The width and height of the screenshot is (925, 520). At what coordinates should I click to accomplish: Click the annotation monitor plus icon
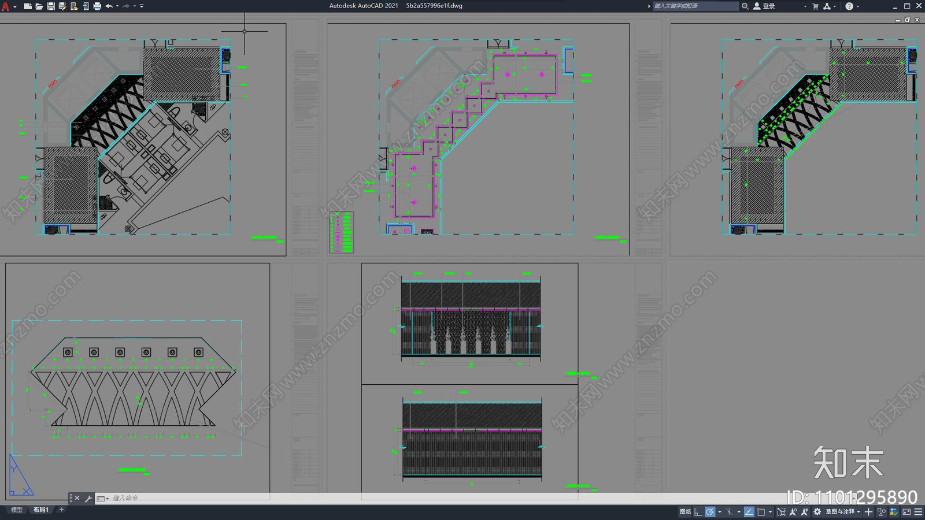pyautogui.click(x=868, y=512)
